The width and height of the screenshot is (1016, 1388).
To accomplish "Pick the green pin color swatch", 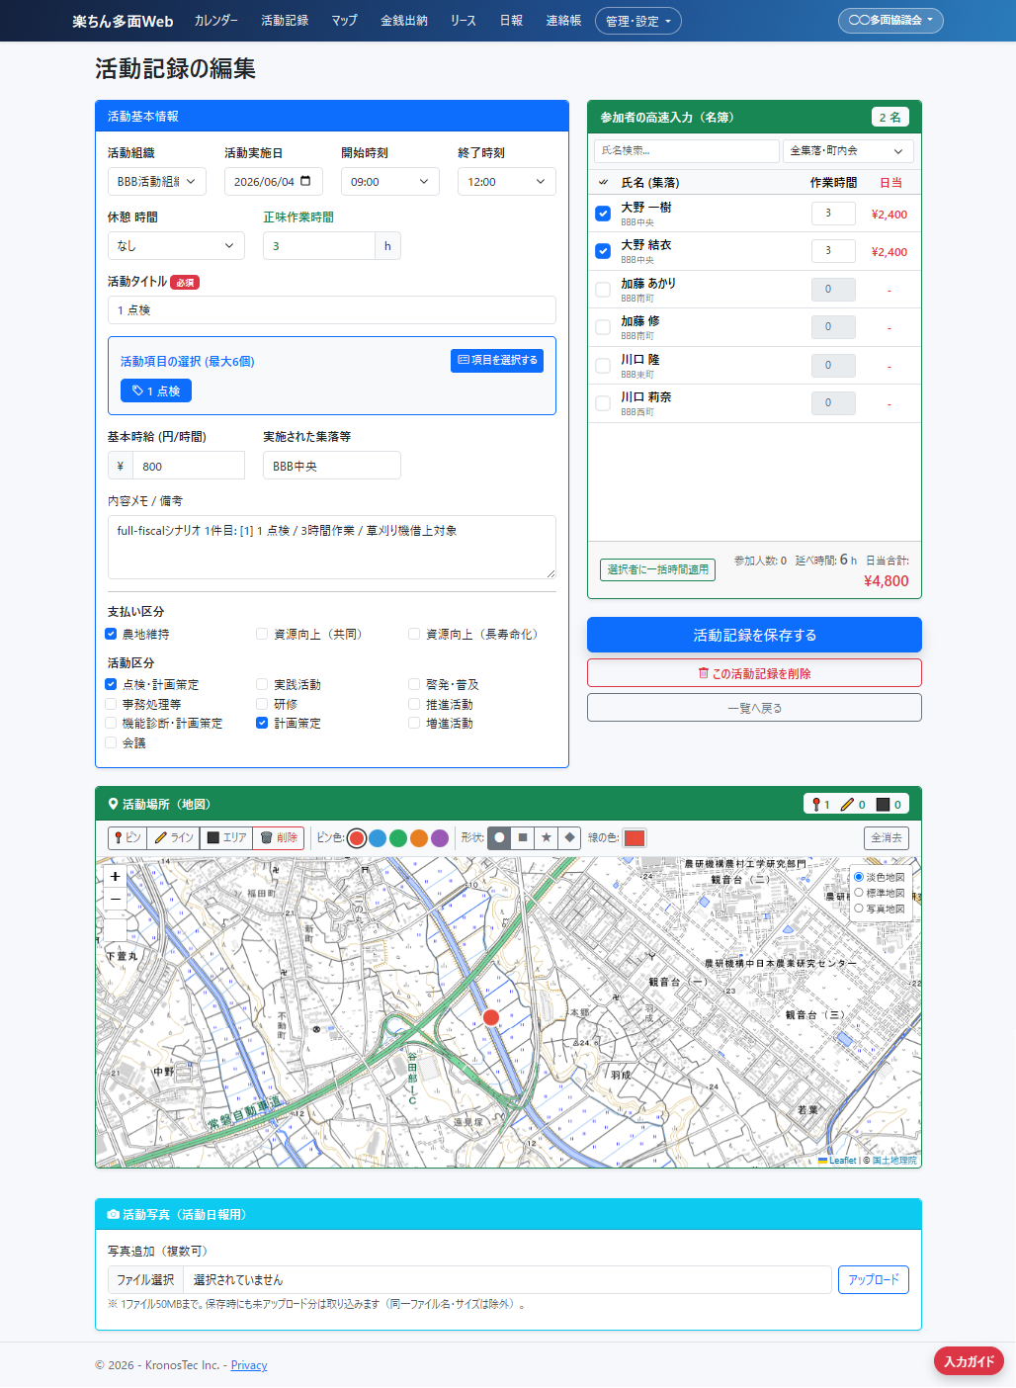I will pos(398,838).
